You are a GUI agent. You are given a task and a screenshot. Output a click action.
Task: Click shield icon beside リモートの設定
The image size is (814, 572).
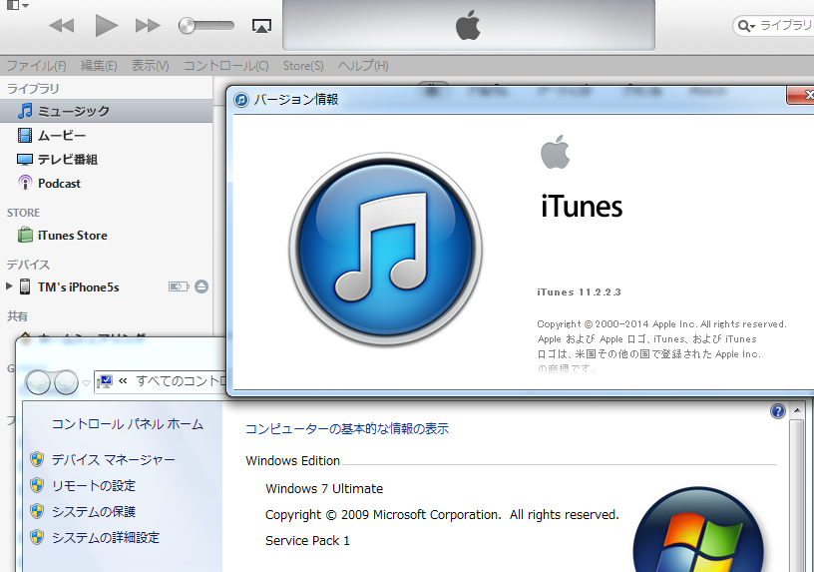[37, 485]
